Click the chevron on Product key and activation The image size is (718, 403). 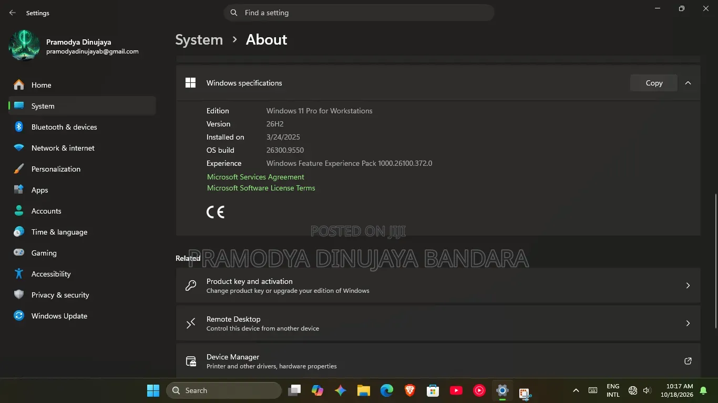pos(688,285)
